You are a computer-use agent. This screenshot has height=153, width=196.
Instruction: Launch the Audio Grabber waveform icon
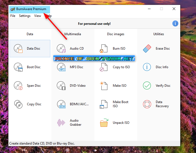pyautogui.click(x=61, y=123)
